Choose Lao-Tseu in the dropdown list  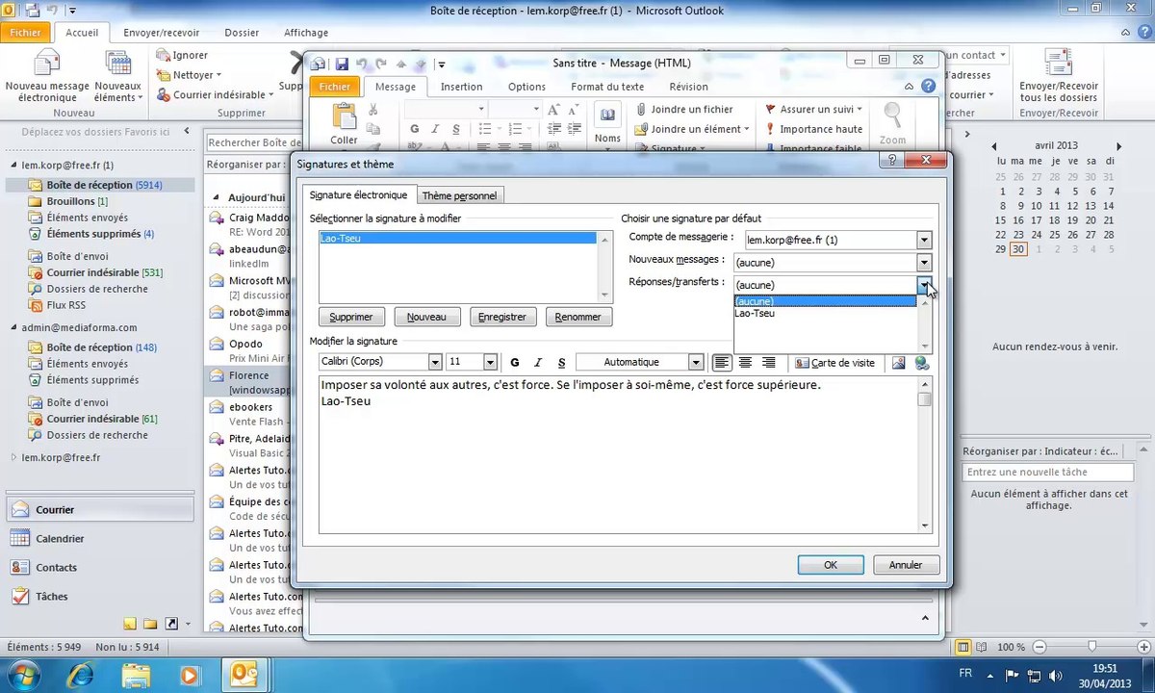825,314
